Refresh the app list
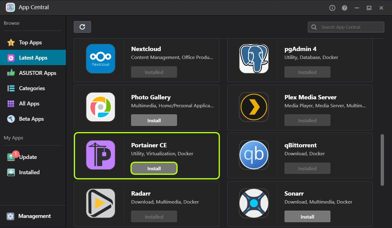The height and width of the screenshot is (228, 392). 82,27
